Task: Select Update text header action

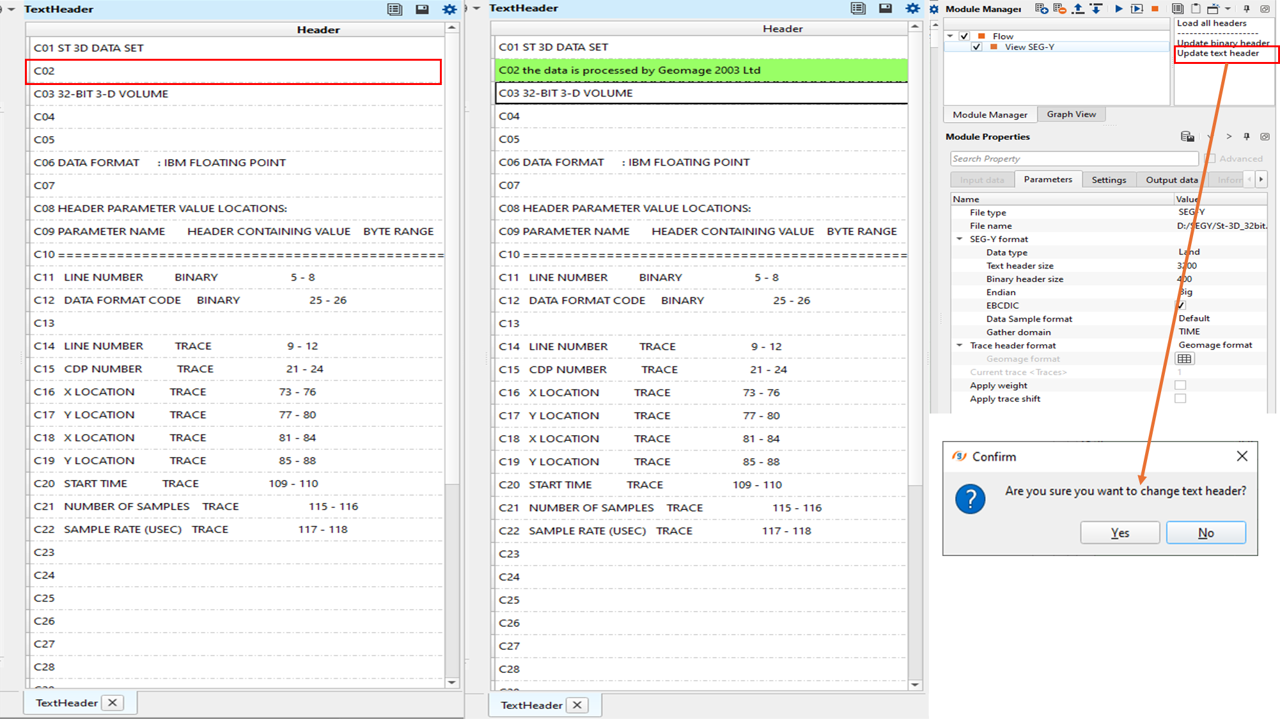Action: click(1218, 54)
